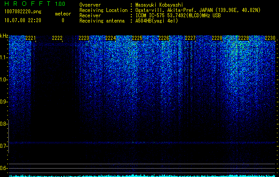Click the 1.1 frequency axis label
This screenshot has width=279, height=177.
pos(3,58)
